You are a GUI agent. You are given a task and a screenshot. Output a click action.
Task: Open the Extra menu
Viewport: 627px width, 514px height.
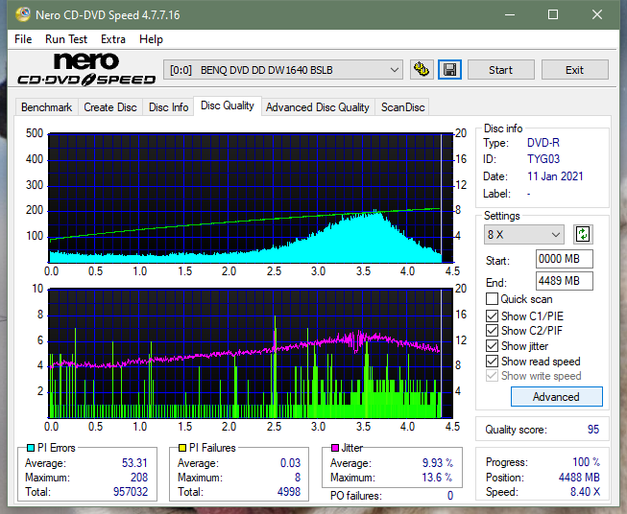[113, 39]
